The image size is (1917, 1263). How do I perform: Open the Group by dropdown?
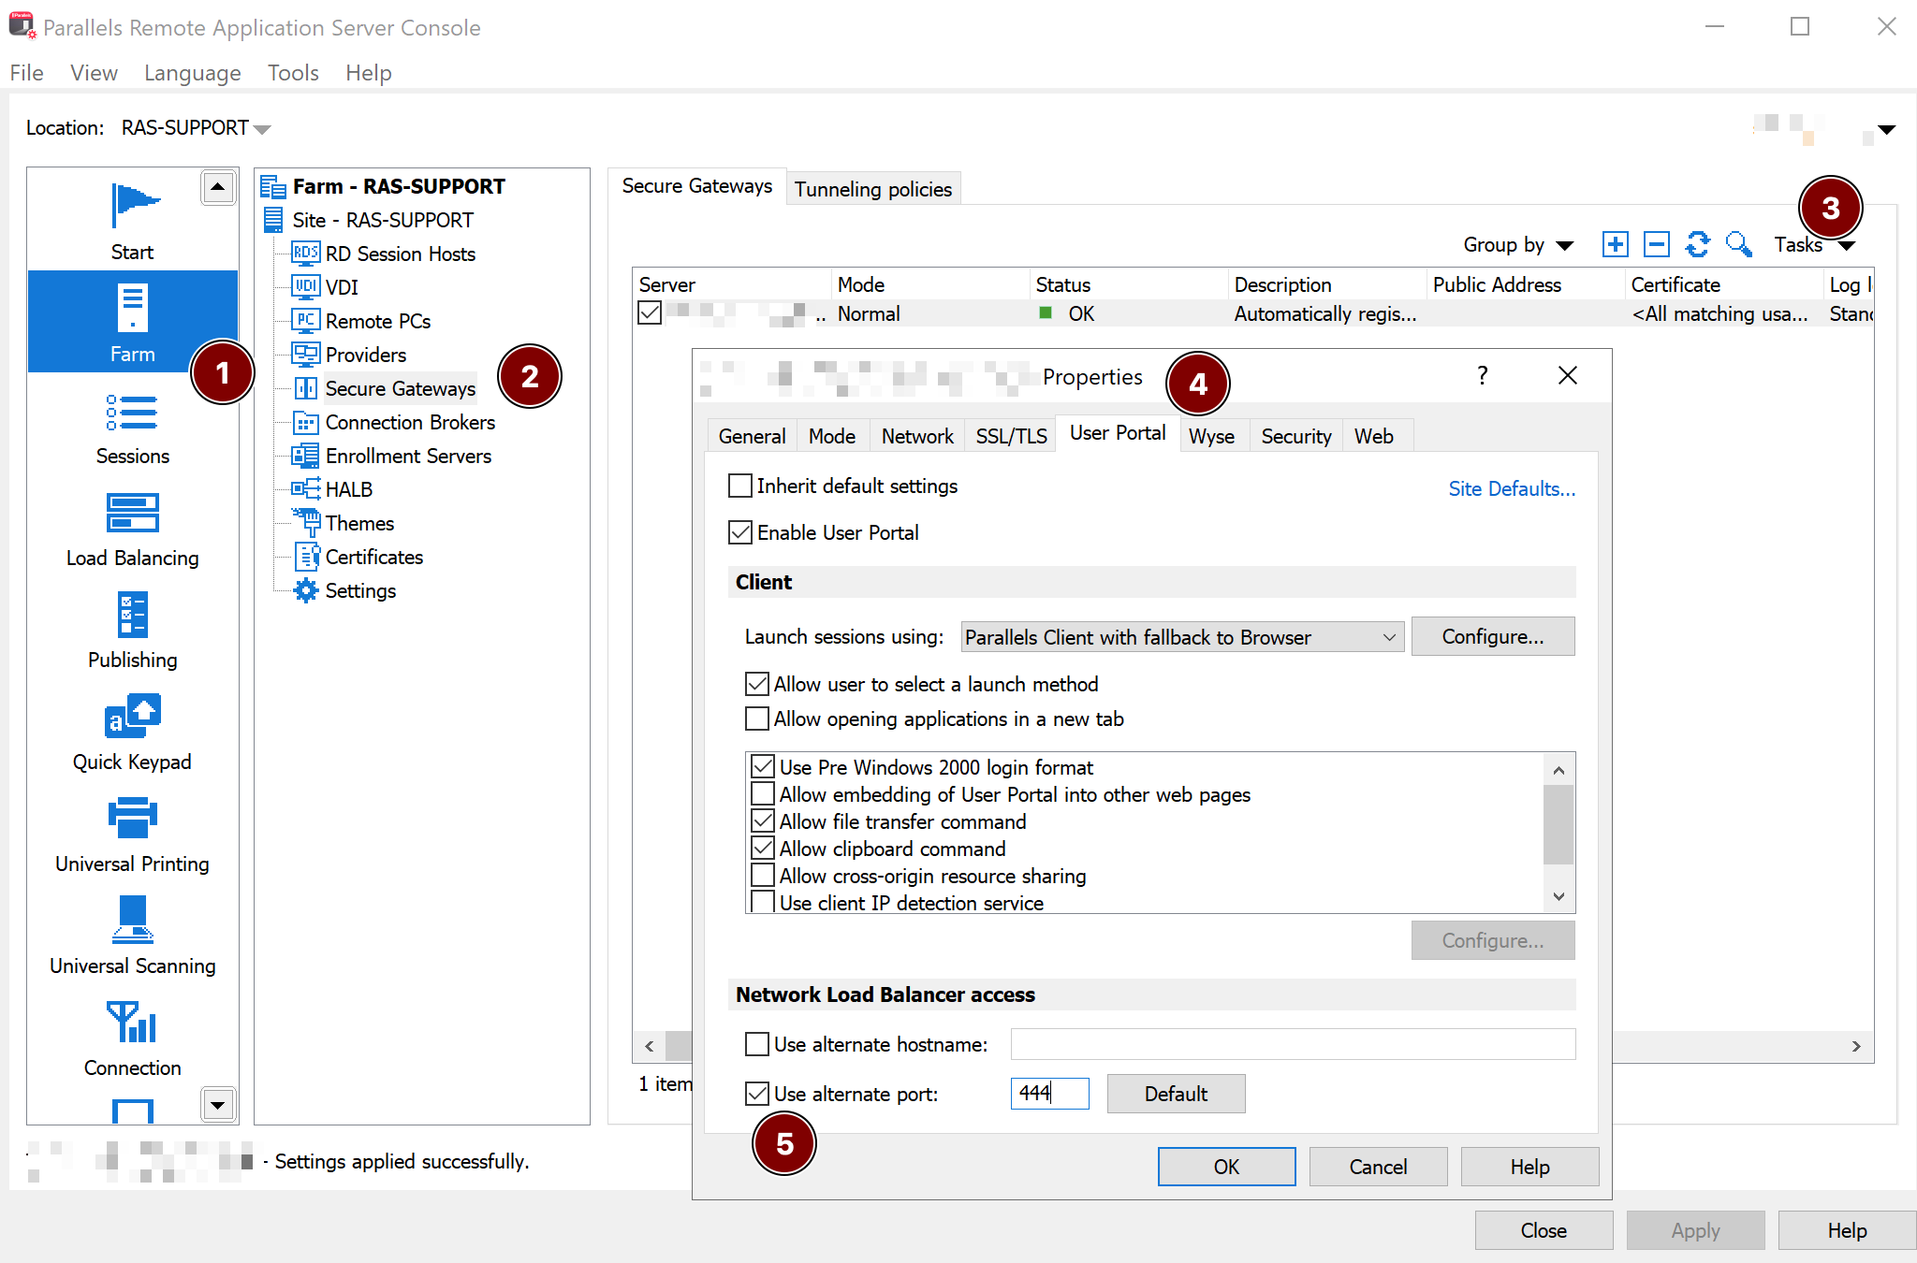point(1518,244)
